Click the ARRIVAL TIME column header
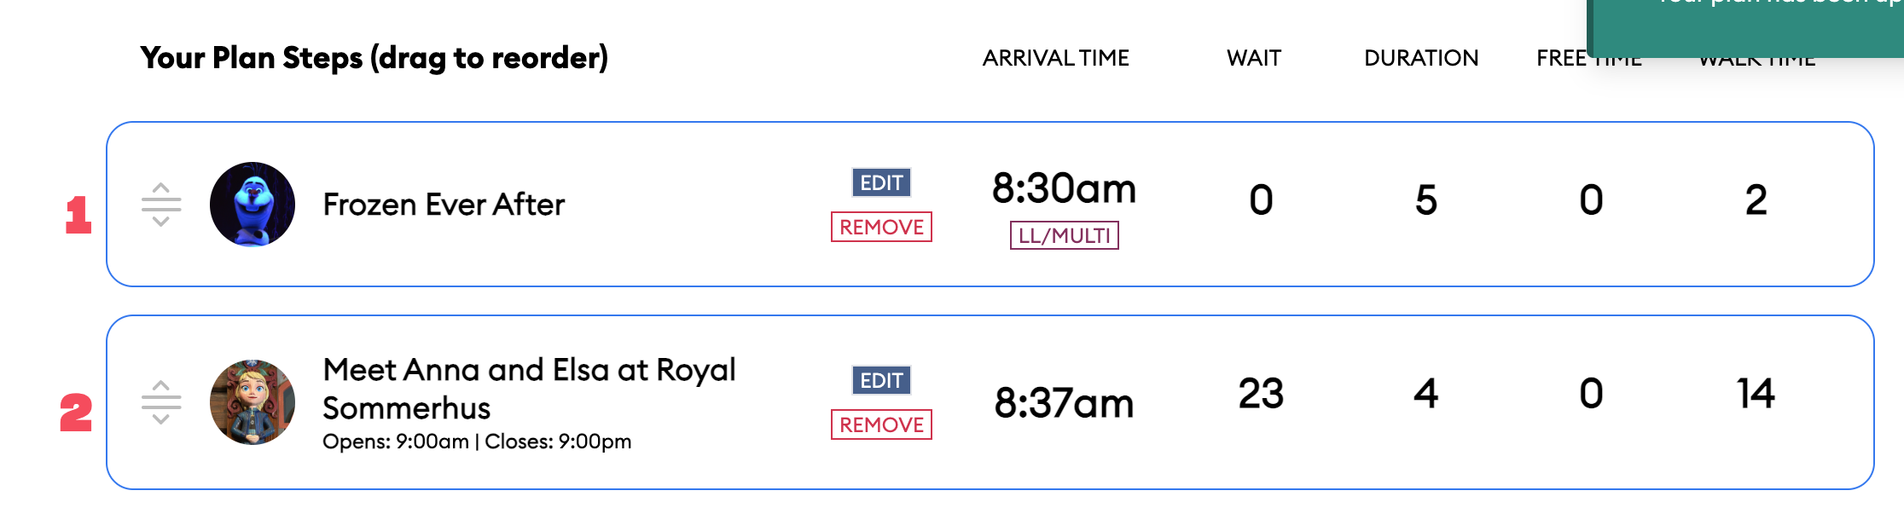 [x=1055, y=58]
